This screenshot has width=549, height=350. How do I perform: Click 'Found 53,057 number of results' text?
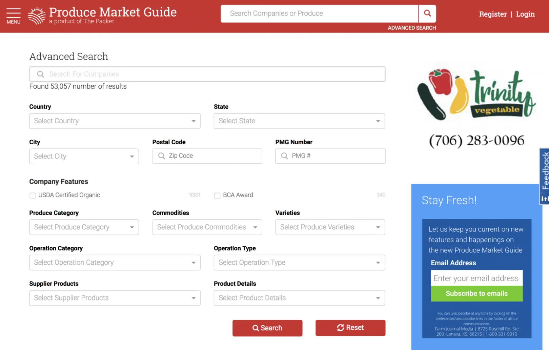pos(78,86)
